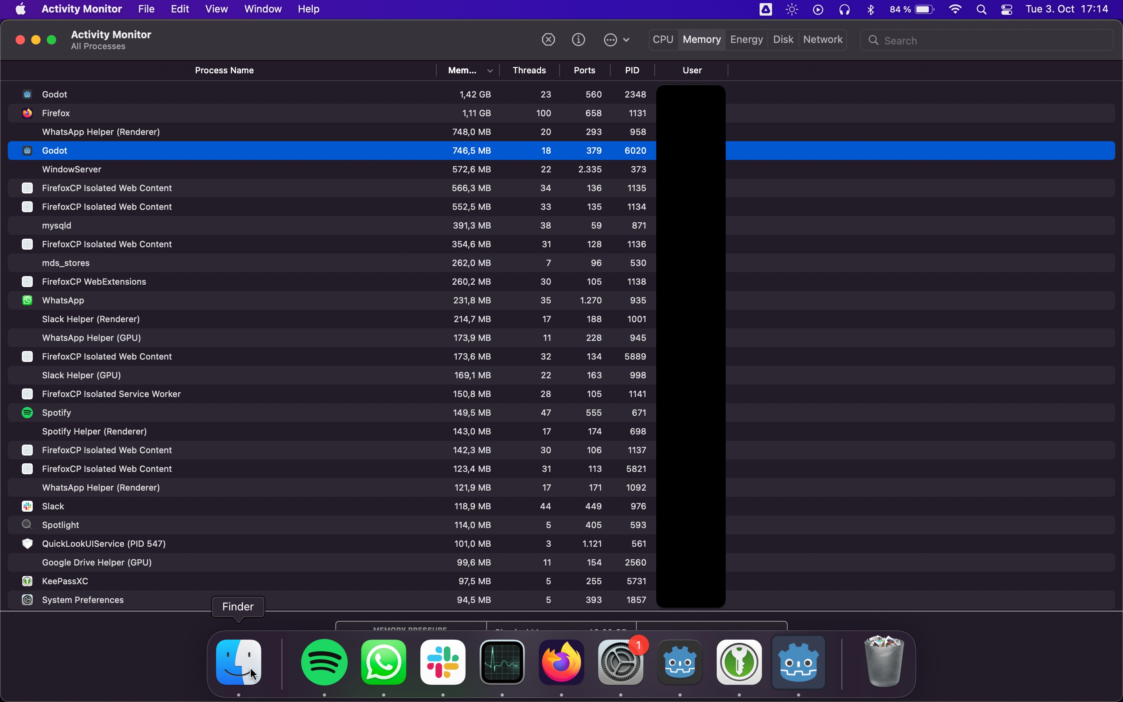Open the View menu
This screenshot has width=1123, height=702.
tap(216, 9)
